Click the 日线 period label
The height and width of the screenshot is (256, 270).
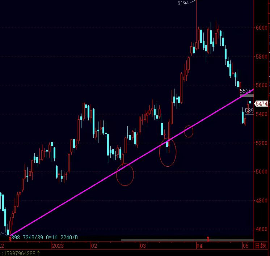pyautogui.click(x=261, y=246)
